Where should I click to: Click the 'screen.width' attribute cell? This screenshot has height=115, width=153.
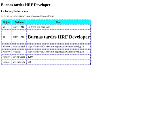pos(19,57)
